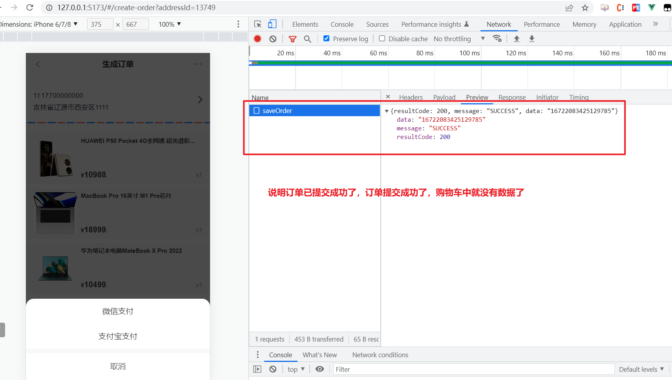Open the Vue devtools extension icon

click(652, 7)
